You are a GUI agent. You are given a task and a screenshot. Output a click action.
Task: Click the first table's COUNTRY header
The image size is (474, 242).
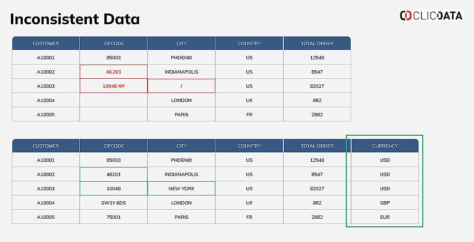[x=249, y=43]
